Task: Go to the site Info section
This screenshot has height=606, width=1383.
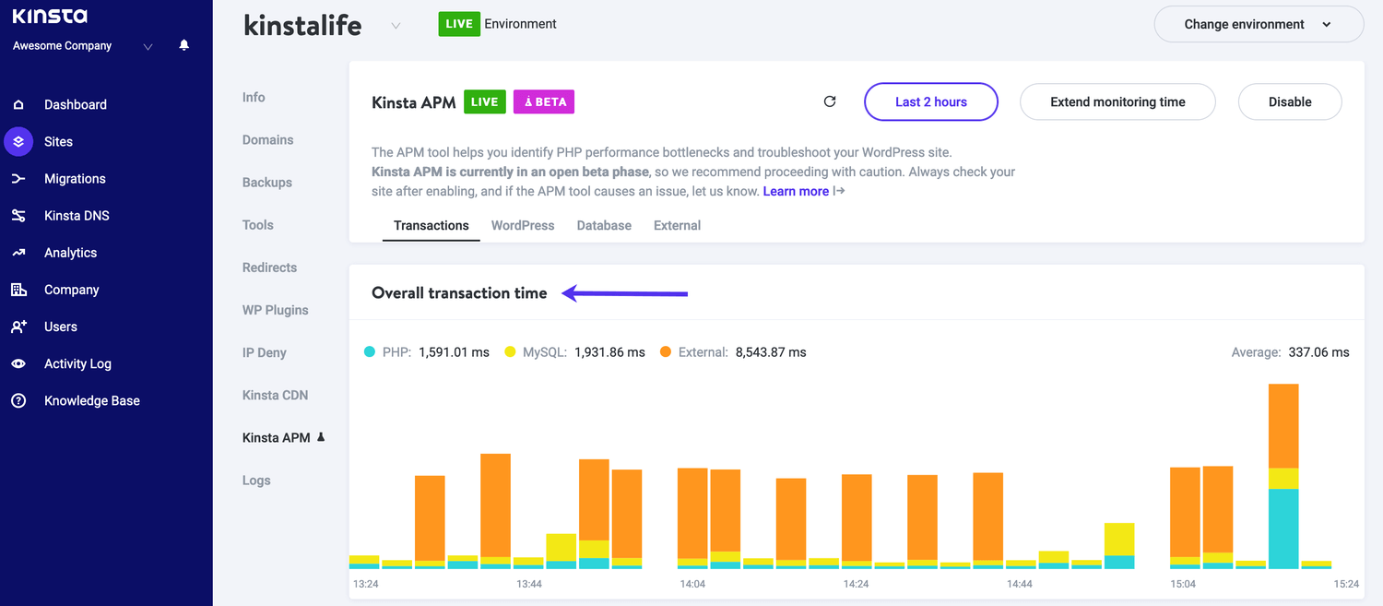Action: 254,97
